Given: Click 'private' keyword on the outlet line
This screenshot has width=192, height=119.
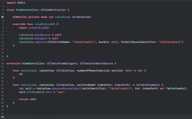Looking at the screenshot, I should tap(34, 17).
